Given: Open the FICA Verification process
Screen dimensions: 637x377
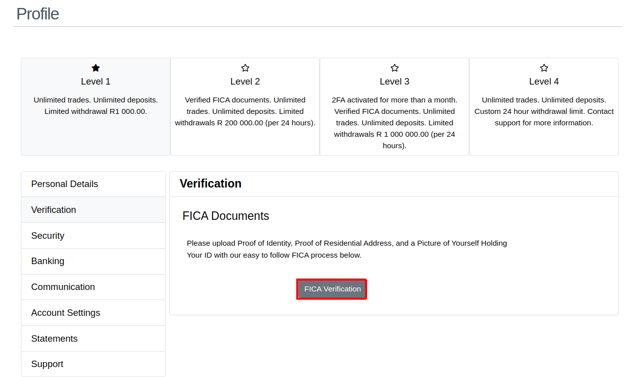Looking at the screenshot, I should [331, 288].
